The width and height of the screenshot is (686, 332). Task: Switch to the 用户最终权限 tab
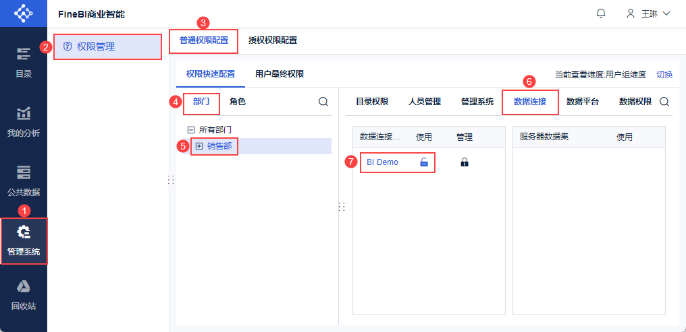[x=280, y=74]
